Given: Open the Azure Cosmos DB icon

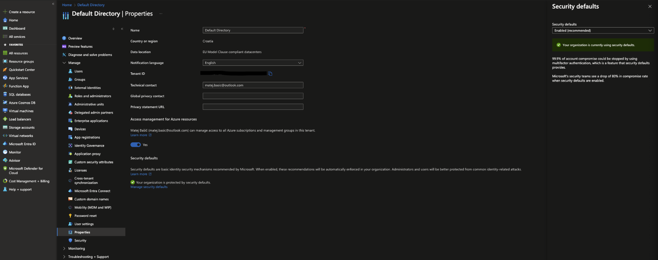Looking at the screenshot, I should 5,102.
